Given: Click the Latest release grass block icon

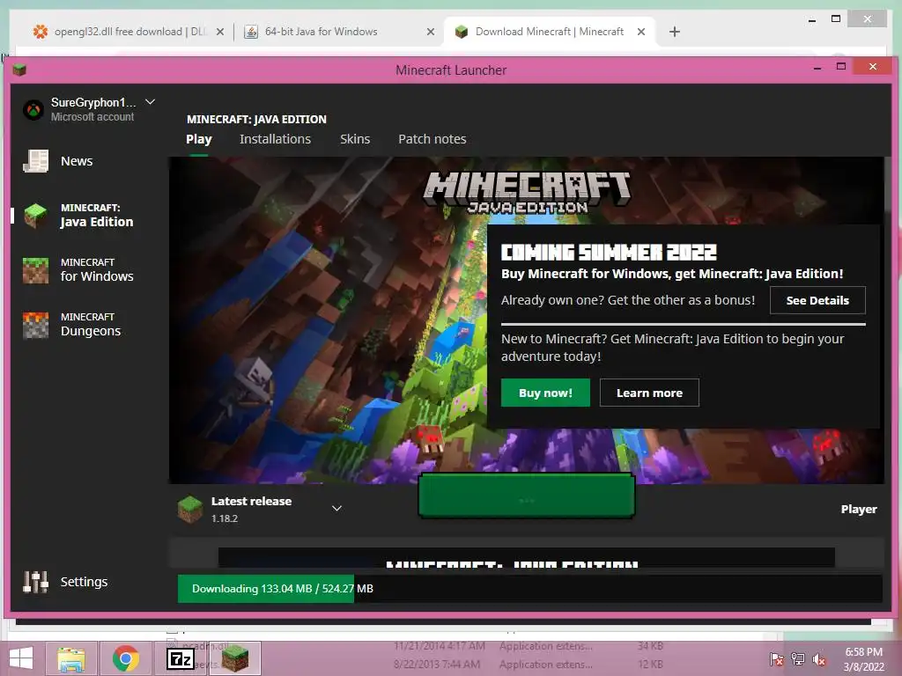Looking at the screenshot, I should [x=190, y=510].
